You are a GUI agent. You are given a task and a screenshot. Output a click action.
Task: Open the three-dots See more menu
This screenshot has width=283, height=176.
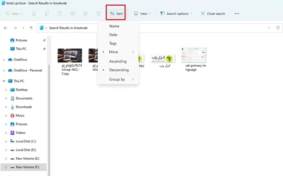[237, 14]
